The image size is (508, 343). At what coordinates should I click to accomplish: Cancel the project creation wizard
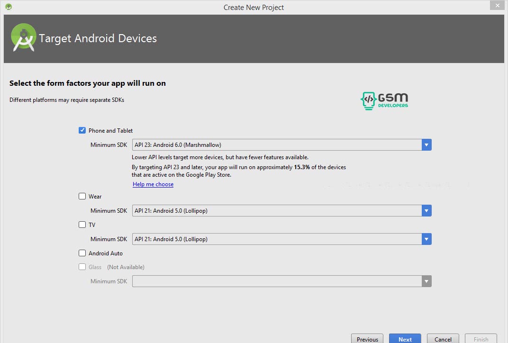(443, 339)
